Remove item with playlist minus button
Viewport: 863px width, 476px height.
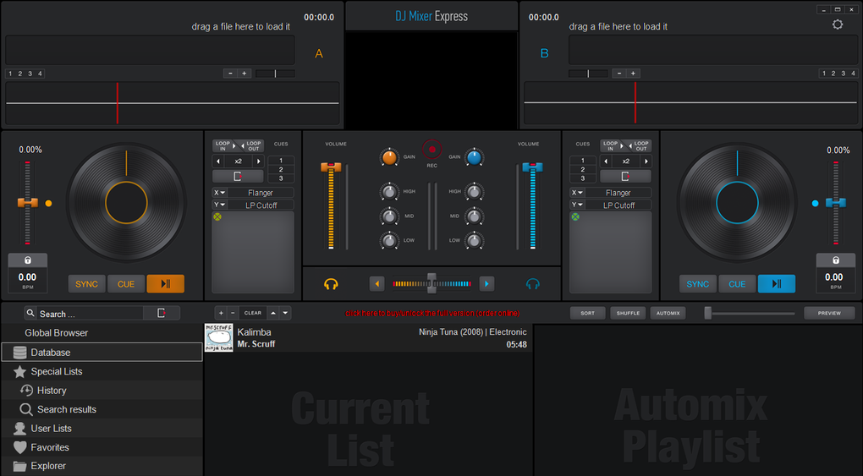click(x=233, y=313)
